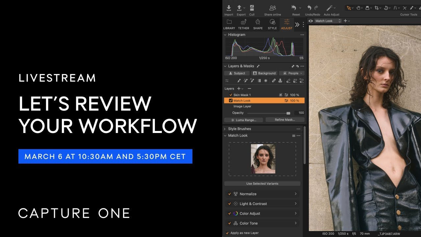Click the Auto Adjust magic wand
Image resolution: width=421 pixels, height=237 pixels.
coord(330,8)
